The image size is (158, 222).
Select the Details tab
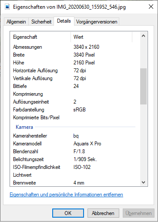coord(64,21)
